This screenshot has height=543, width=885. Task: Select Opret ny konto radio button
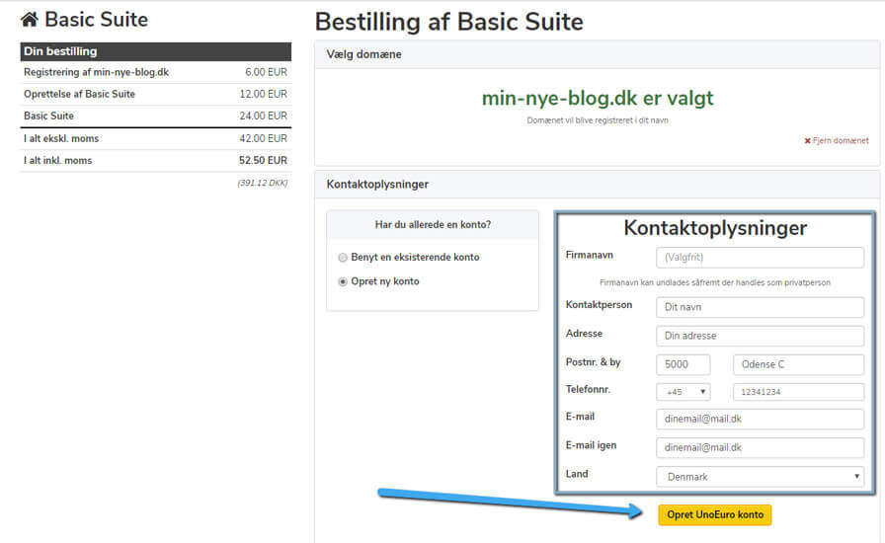[343, 281]
